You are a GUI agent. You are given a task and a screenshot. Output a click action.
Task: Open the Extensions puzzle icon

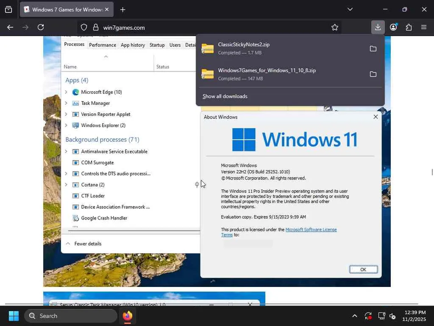[x=409, y=27]
